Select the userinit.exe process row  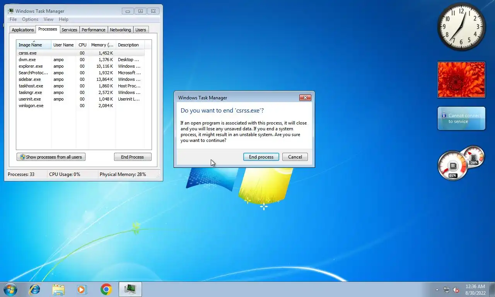pos(80,99)
